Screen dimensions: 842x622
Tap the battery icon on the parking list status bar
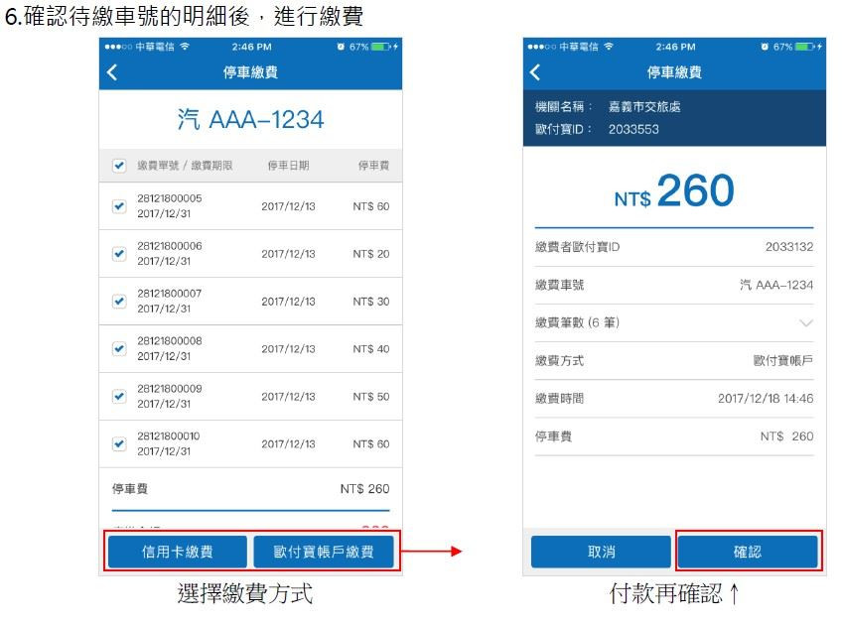pos(381,46)
